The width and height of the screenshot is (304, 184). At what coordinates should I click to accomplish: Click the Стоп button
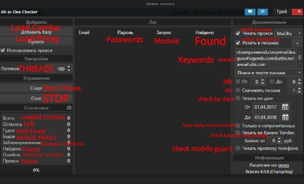(x=36, y=98)
